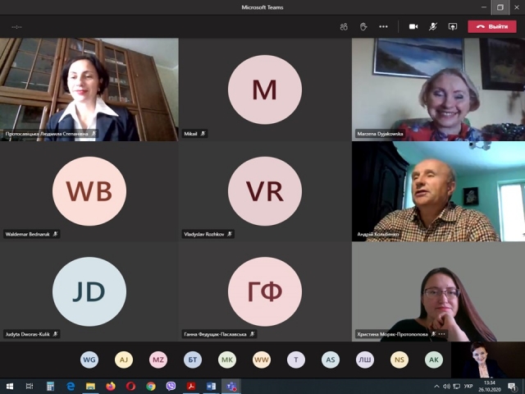This screenshot has height=394, width=525.
Task: Select the WG participant avatar
Action: (89, 360)
